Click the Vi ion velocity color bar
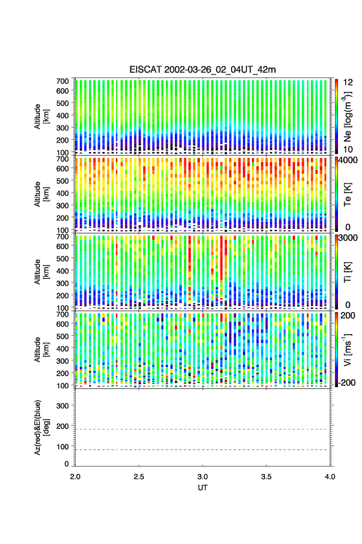 pyautogui.click(x=337, y=349)
